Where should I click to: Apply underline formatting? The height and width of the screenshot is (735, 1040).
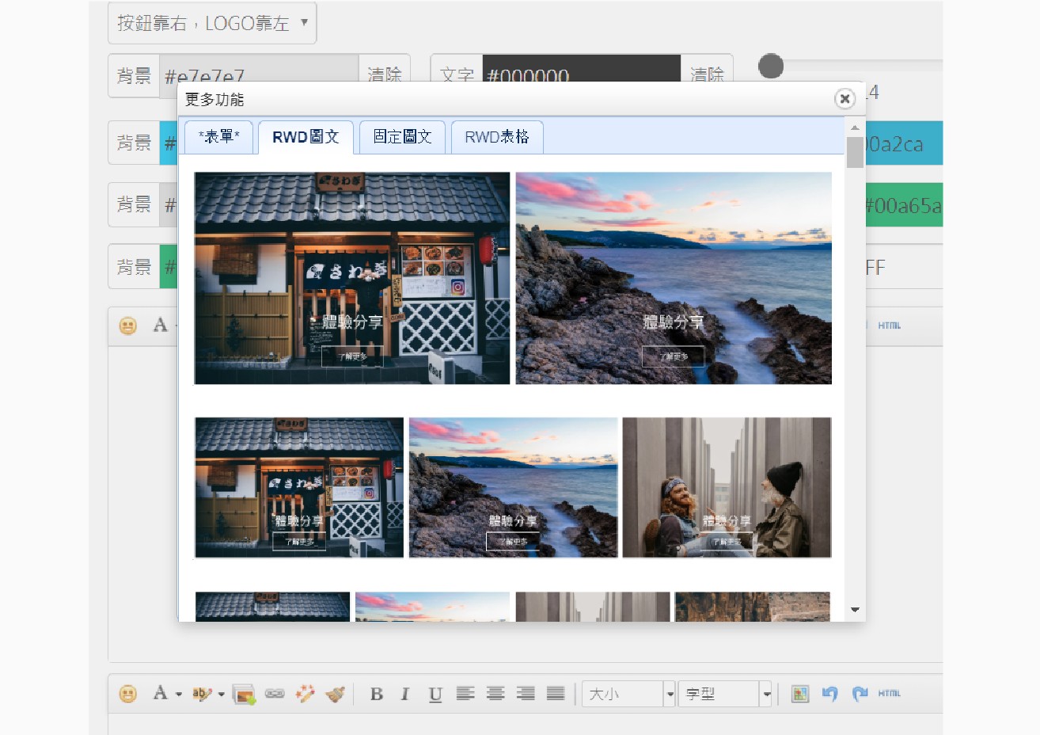pyautogui.click(x=435, y=694)
